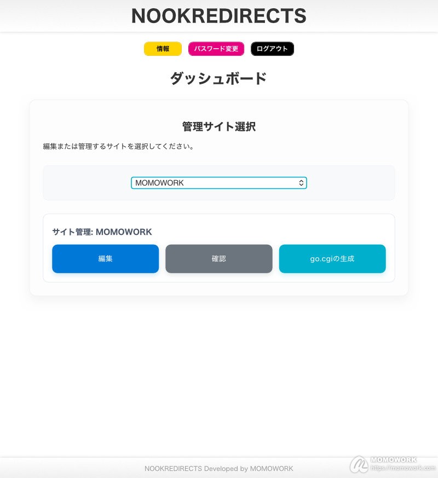Click the empty area below the dashboard card
Image resolution: width=438 pixels, height=478 pixels.
(x=219, y=372)
